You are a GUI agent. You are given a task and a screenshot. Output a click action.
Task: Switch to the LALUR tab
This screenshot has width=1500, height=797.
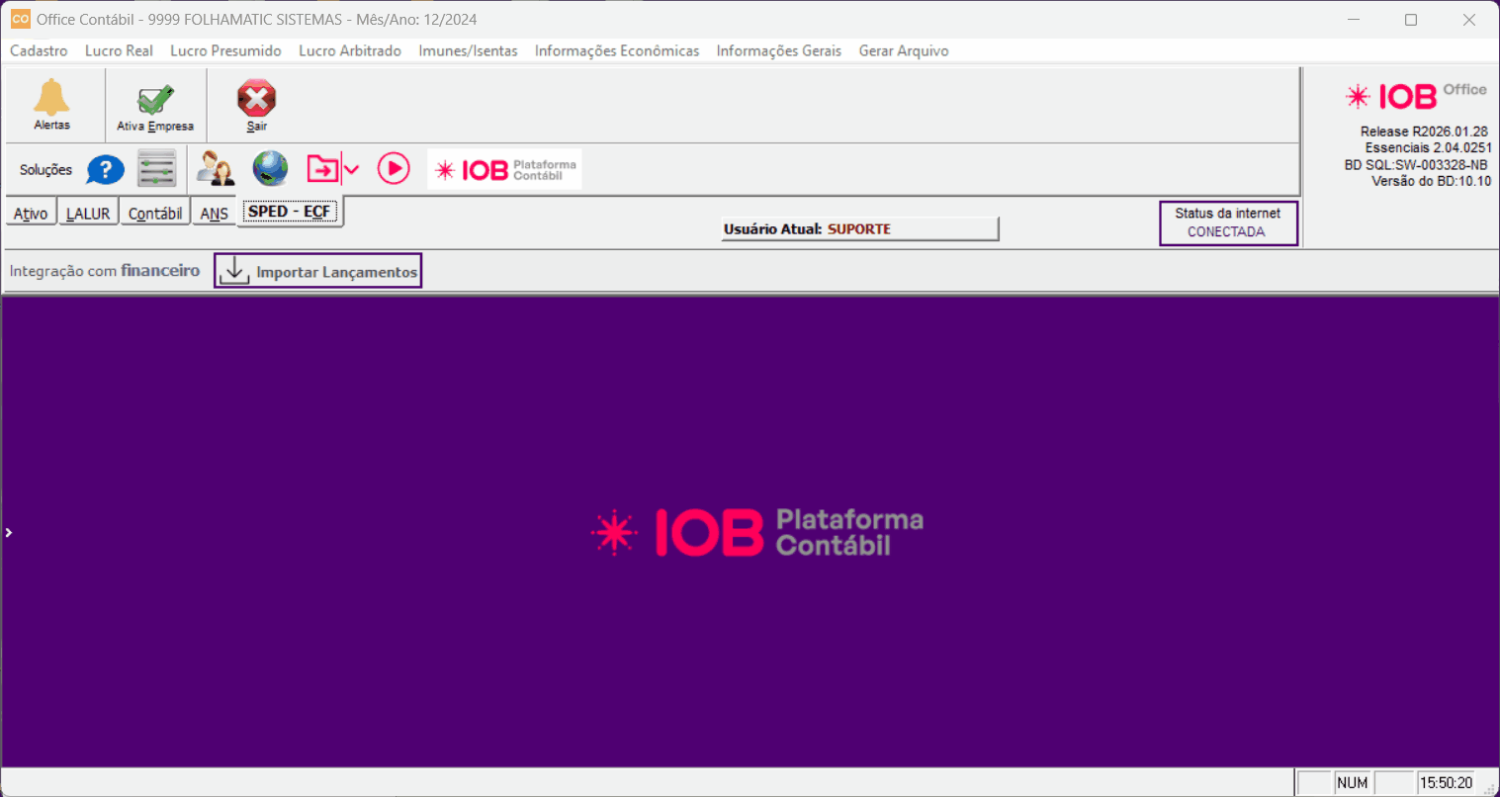point(88,214)
